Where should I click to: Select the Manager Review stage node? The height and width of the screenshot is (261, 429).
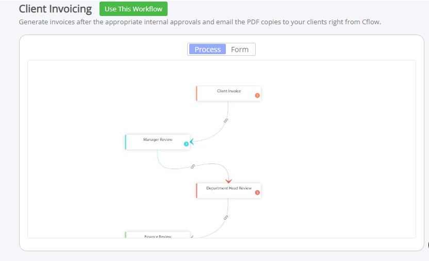tap(158, 142)
